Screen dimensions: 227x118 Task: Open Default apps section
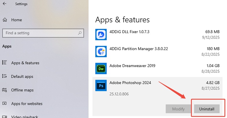pos(22,76)
